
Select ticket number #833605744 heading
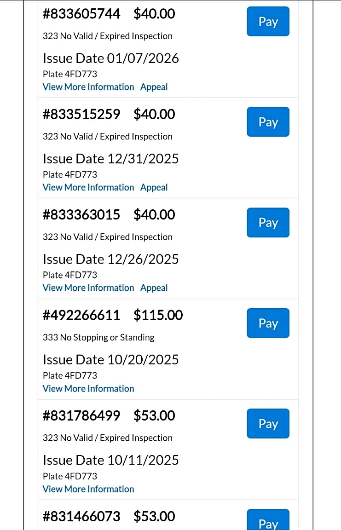(81, 14)
